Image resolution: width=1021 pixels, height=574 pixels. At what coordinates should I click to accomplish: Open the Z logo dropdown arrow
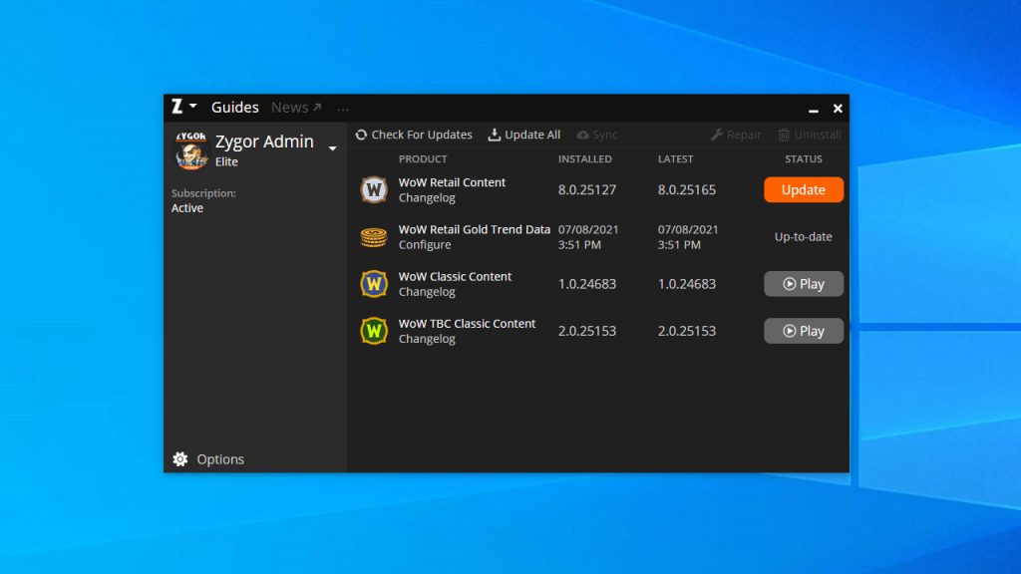(x=192, y=106)
